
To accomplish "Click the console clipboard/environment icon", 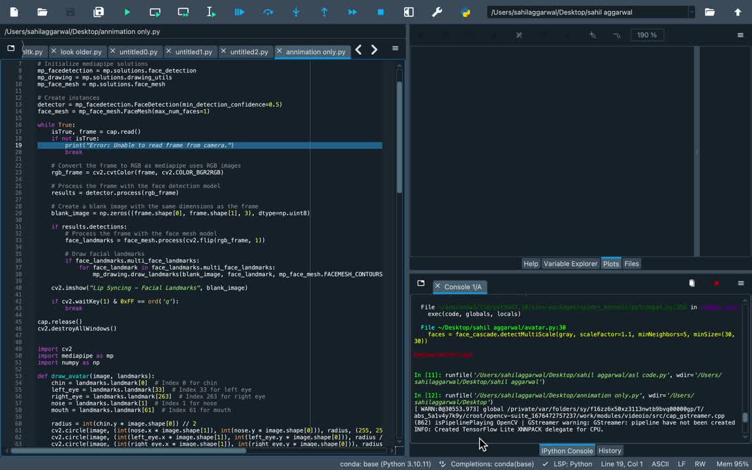I will [691, 283].
